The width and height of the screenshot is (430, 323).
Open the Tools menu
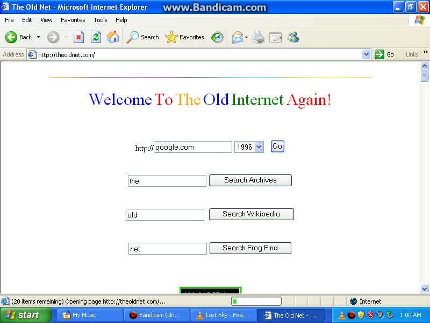(x=101, y=20)
